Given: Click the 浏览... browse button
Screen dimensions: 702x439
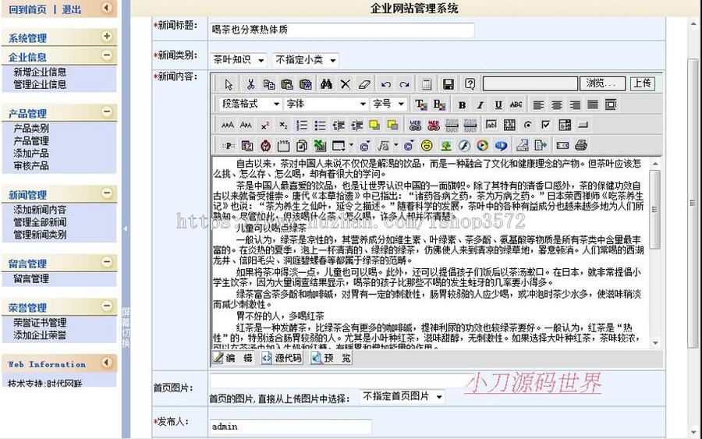Looking at the screenshot, I should tap(601, 83).
